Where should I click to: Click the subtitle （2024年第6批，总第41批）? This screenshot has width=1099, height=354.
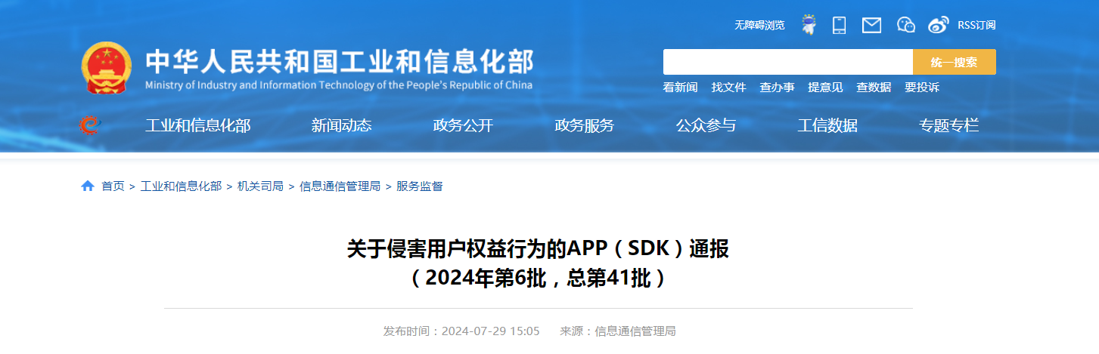point(538,278)
